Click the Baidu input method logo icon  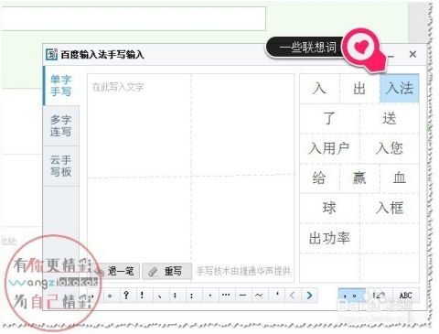tap(51, 54)
